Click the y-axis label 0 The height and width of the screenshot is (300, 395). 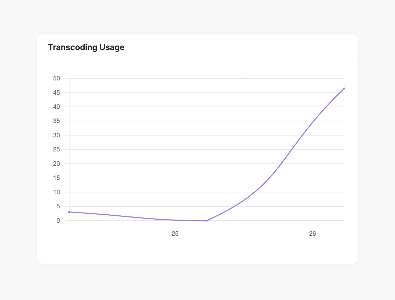coord(58,221)
